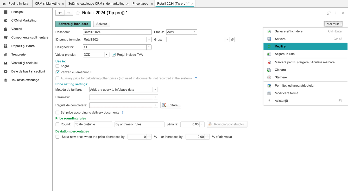Click help question mark beside Auxiliary price
Screen dimensions: 348x191
pos(196,78)
